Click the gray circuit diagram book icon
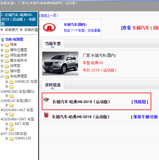159x160 pixels. tap(46, 99)
